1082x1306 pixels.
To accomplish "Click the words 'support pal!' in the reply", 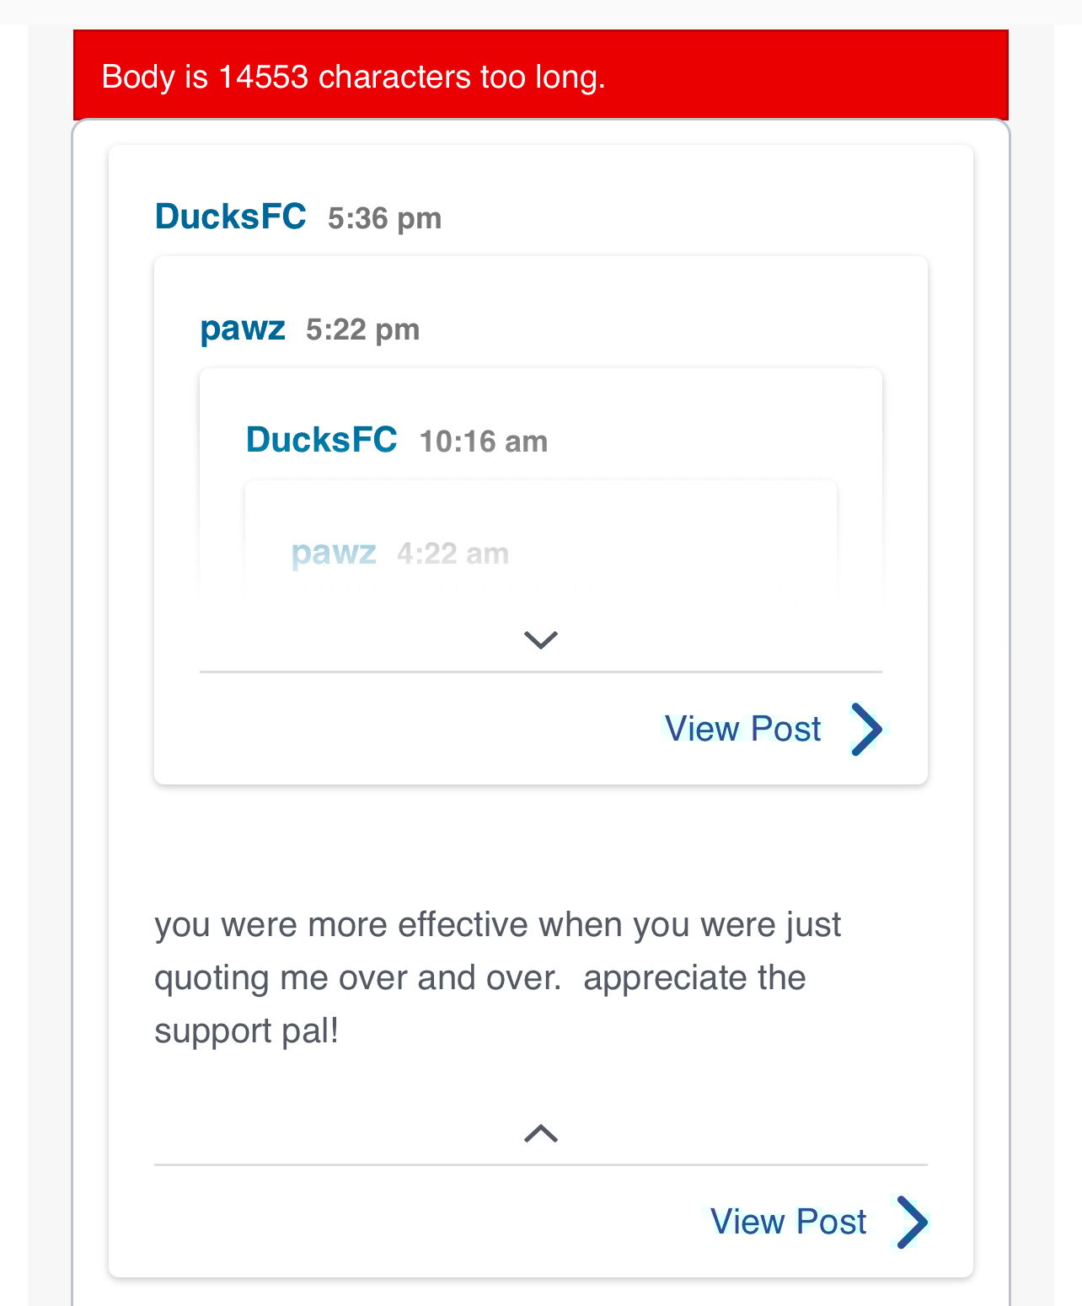I will pyautogui.click(x=246, y=1031).
